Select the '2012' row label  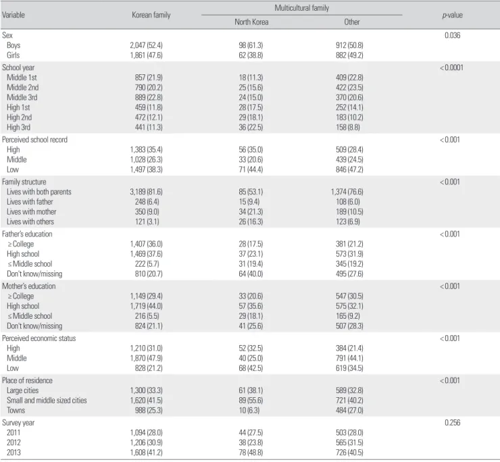tap(14, 442)
